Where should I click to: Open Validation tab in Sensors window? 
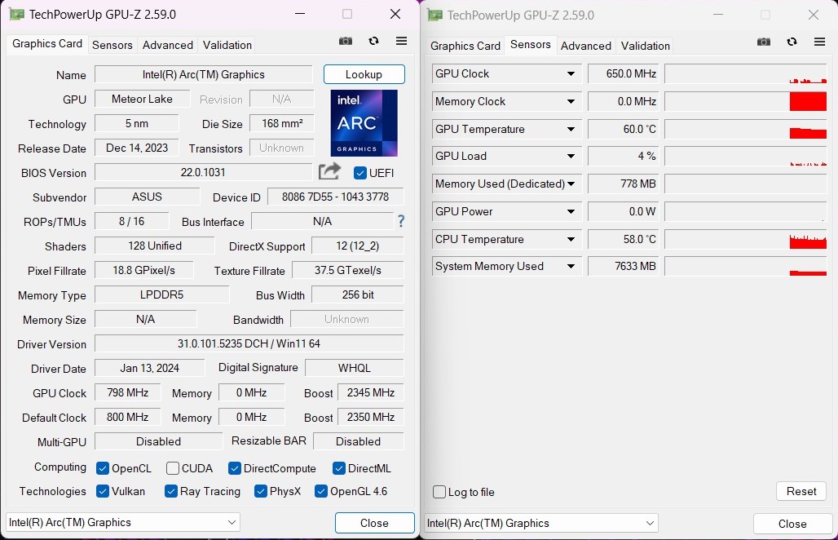tap(645, 46)
